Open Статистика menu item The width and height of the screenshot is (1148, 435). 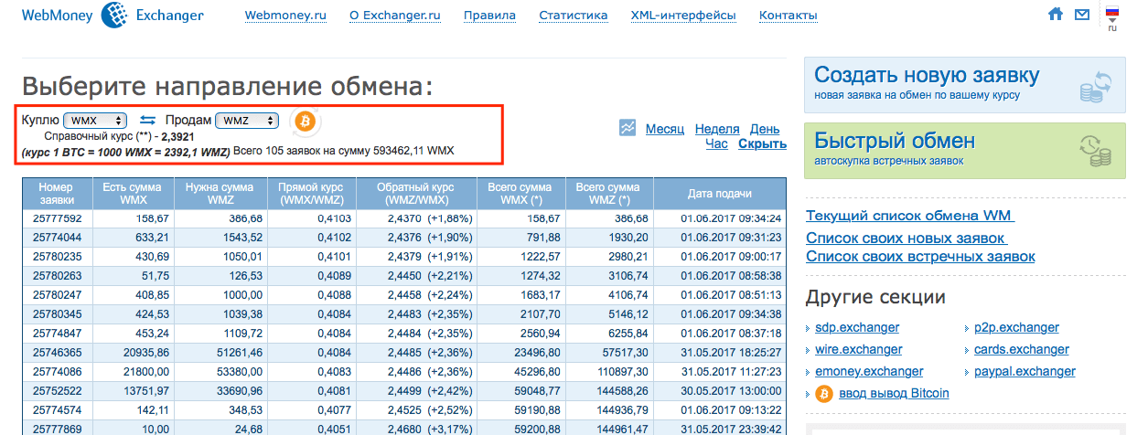(574, 16)
